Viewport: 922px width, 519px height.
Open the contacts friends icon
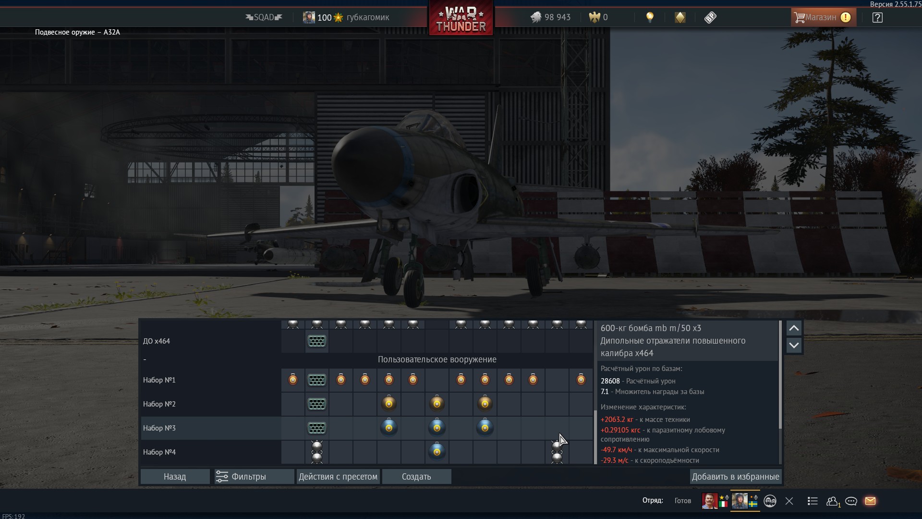[832, 501]
